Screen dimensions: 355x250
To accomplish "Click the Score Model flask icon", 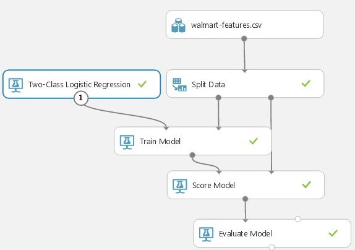I will click(180, 186).
